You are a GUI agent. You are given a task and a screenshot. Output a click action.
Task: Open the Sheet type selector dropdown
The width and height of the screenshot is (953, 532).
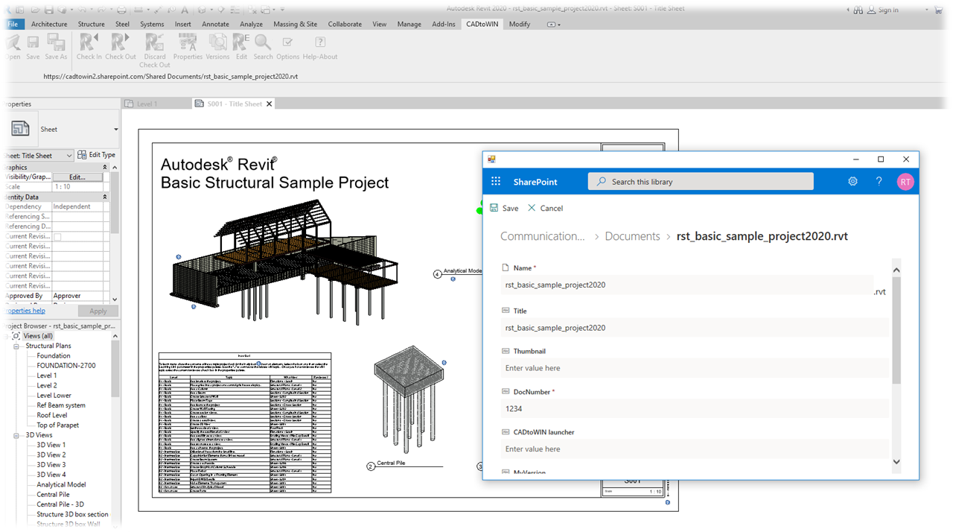[115, 130]
